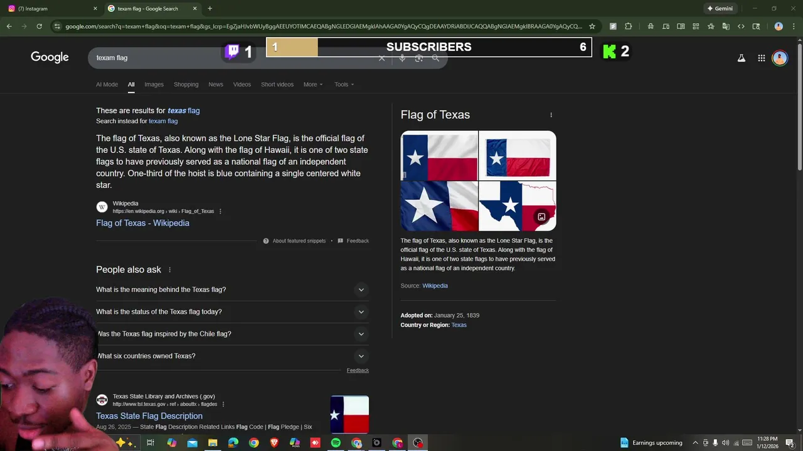Screen dimensions: 803x451
Task: Expand 'What is the meaning behind the Texas flag?'
Action: [x=232, y=290]
